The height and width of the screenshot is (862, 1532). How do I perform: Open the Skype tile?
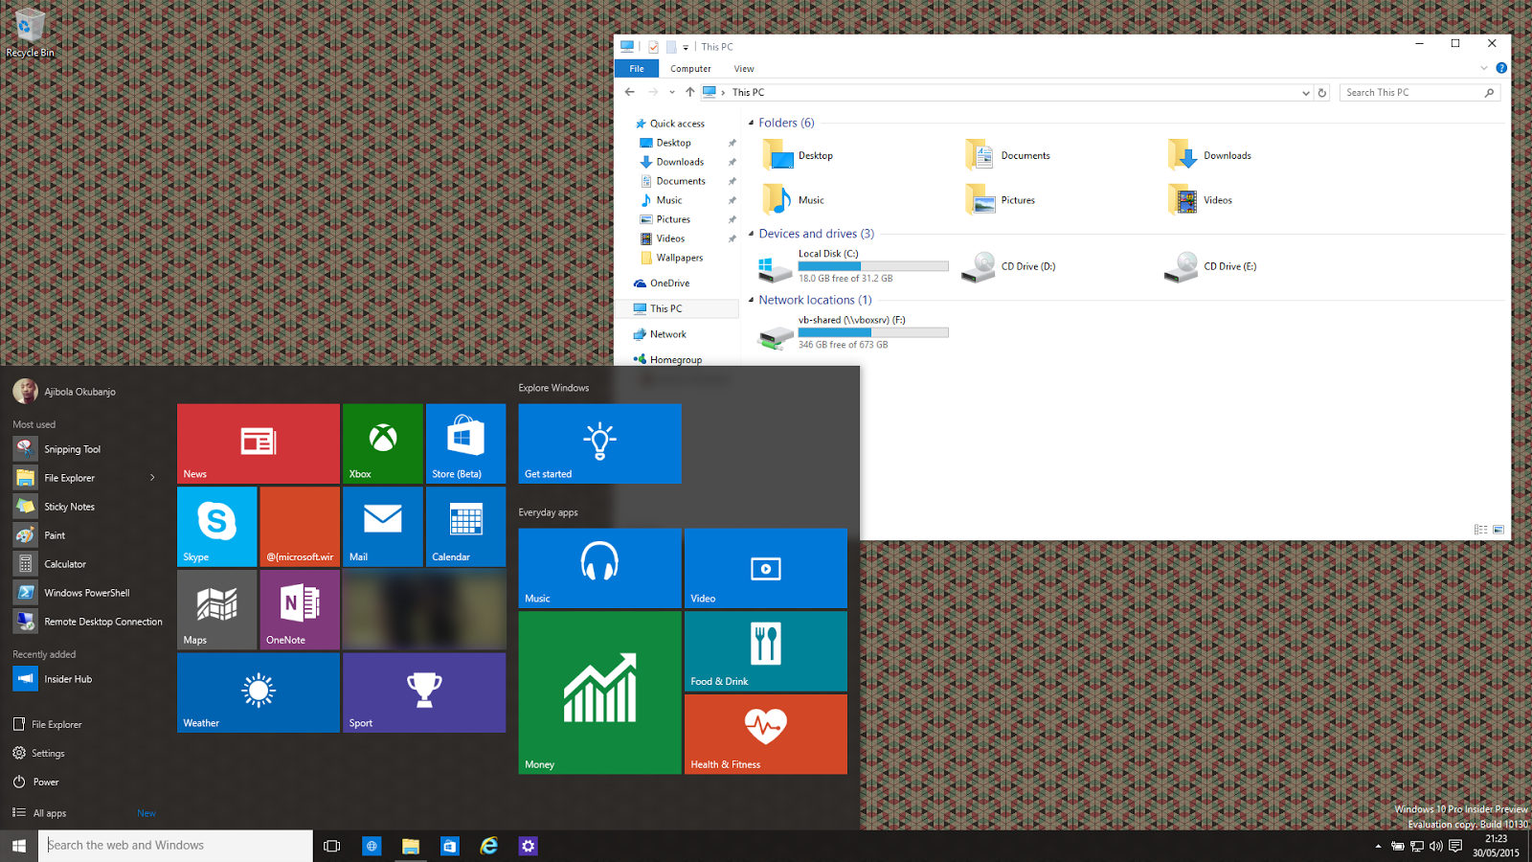tap(216, 527)
